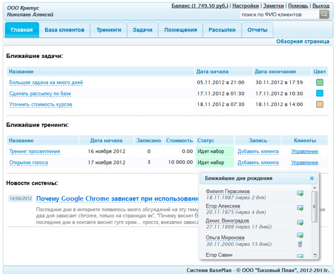This screenshot has width=336, height=274.
Task: Open the Главная tab
Action: tap(22, 30)
